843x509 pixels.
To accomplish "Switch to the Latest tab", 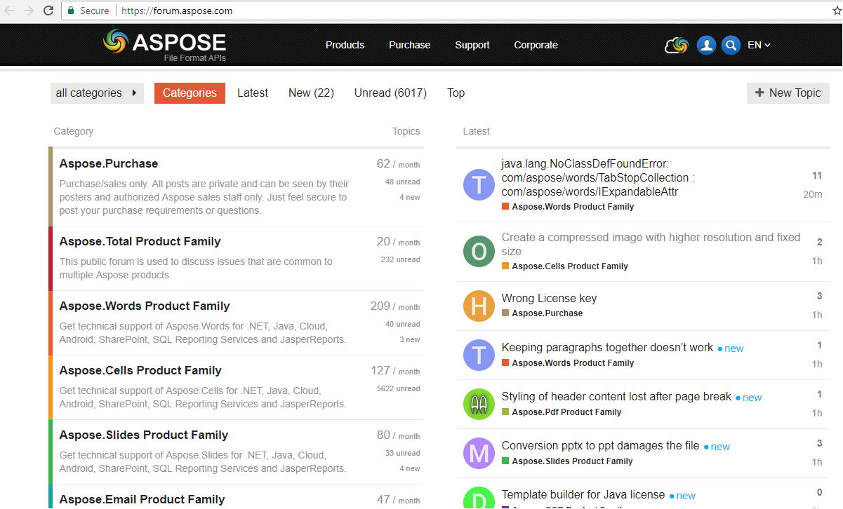I will 253,93.
